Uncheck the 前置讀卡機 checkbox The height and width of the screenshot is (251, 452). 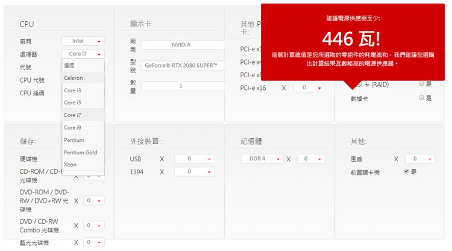[x=406, y=171]
